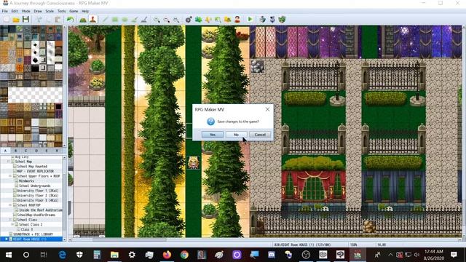
Task: Open the Draw menu
Action: tap(38, 12)
